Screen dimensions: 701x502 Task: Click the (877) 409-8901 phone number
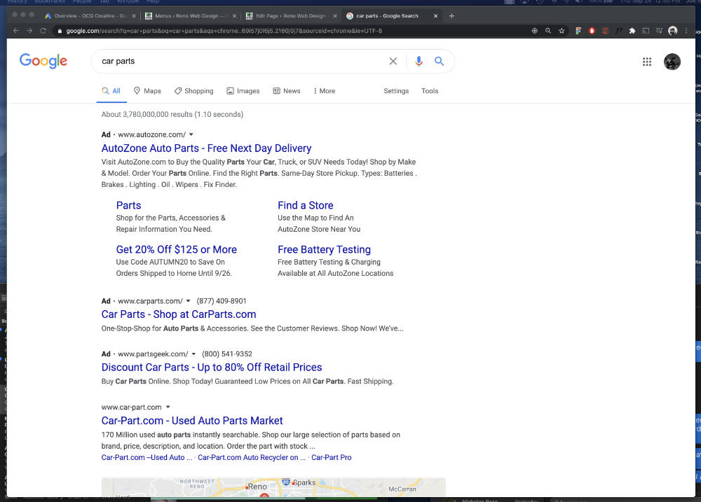click(x=222, y=301)
